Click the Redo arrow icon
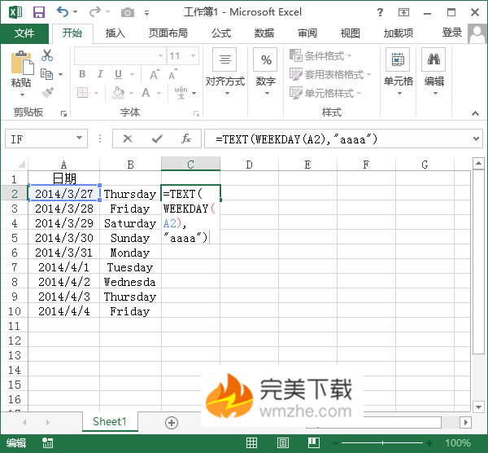 (94, 12)
